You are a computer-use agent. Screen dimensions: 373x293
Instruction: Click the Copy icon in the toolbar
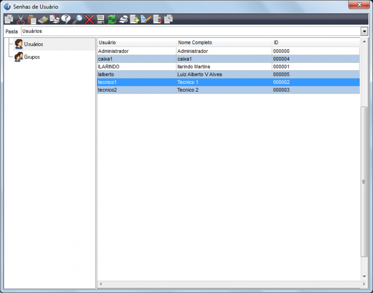(9, 19)
